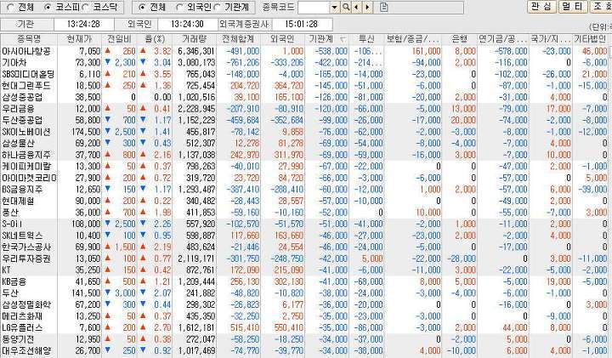612x358 pixels.
Task: Select the S-Oil stock row
Action: (x=303, y=224)
